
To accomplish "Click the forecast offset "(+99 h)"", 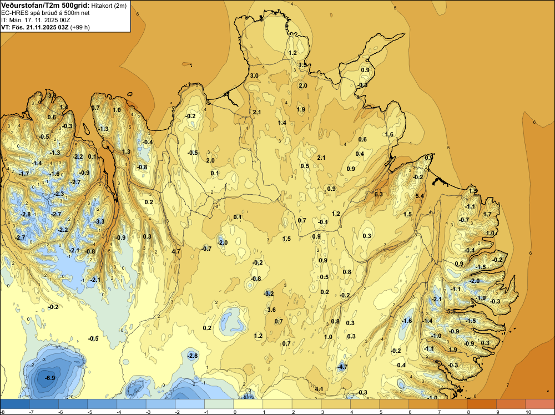I will [80, 27].
